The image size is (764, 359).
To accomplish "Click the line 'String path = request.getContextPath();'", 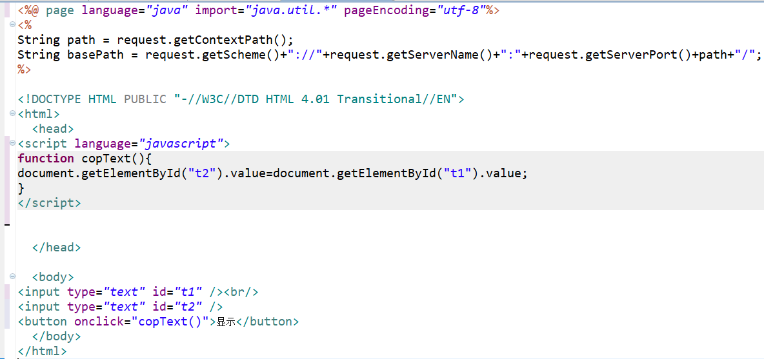I will tap(156, 40).
